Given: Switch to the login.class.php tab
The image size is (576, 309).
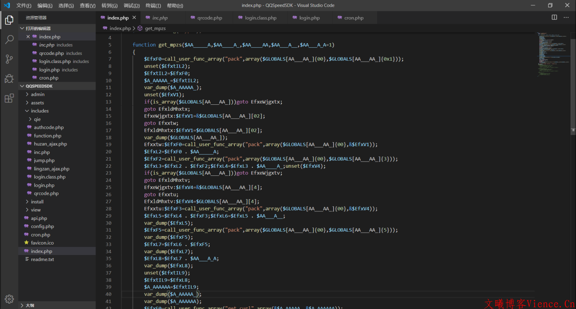Looking at the screenshot, I should click(261, 18).
